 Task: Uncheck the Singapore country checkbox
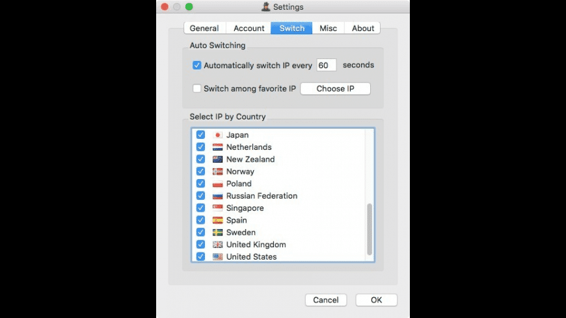coord(200,208)
